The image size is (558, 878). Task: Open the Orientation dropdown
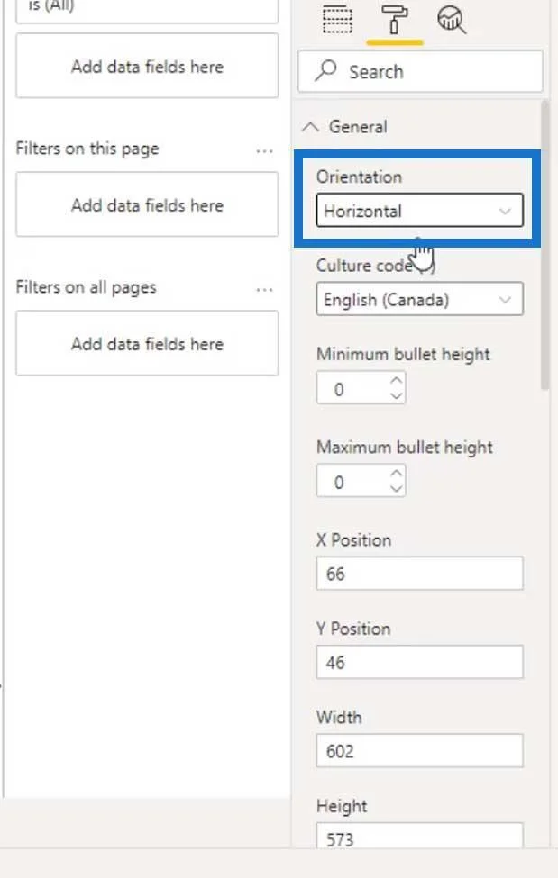[x=419, y=211]
